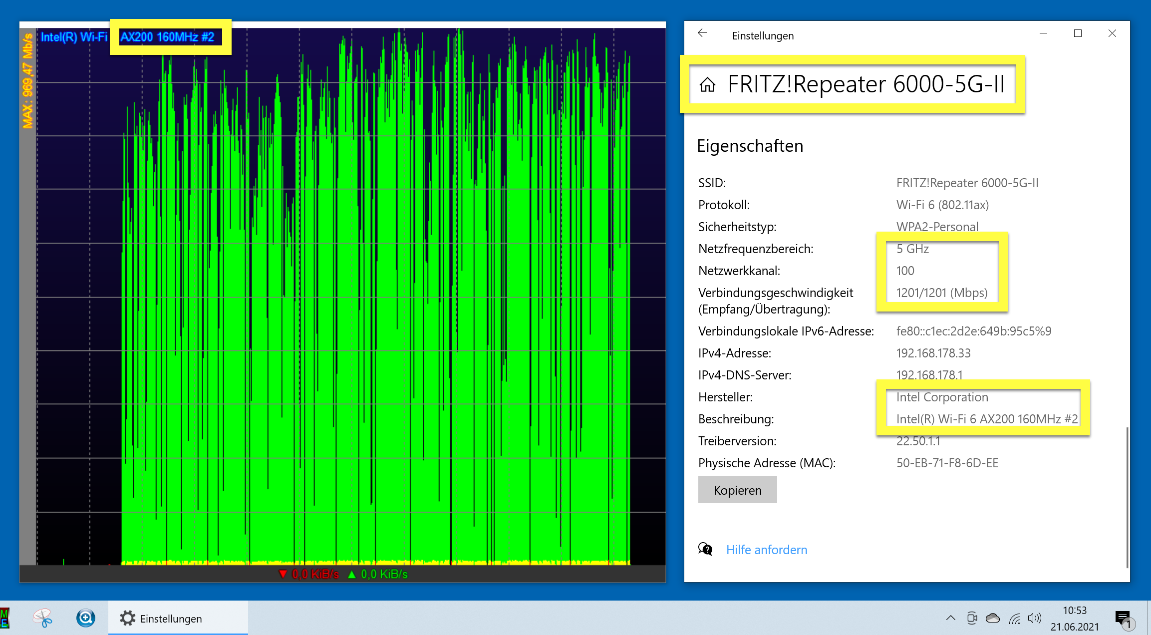Viewport: 1151px width, 635px height.
Task: Click the Meet Now tray icon
Action: coord(972,618)
